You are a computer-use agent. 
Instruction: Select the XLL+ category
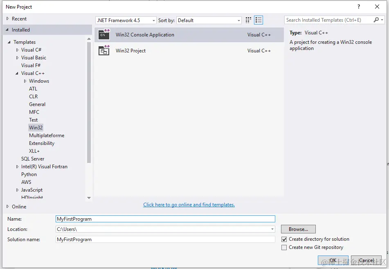pyautogui.click(x=34, y=151)
